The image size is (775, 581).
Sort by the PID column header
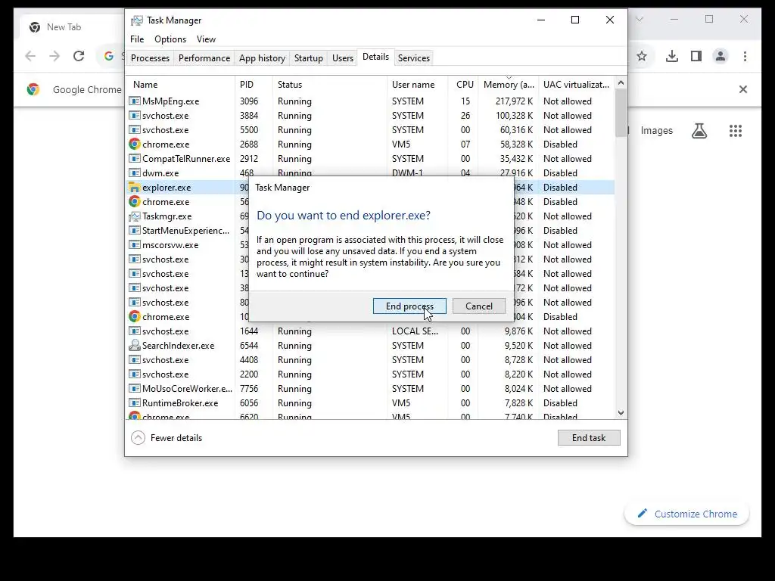pos(254,85)
